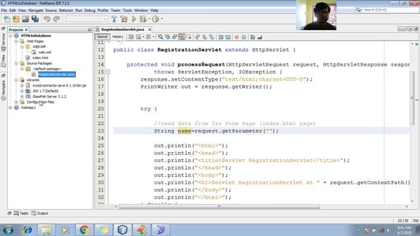Open the Tools menu

click(127, 10)
